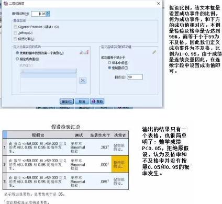The height and width of the screenshot is (204, 222).
Task: Tick the Jeffreys checkbox
Action: click(x=16, y=32)
